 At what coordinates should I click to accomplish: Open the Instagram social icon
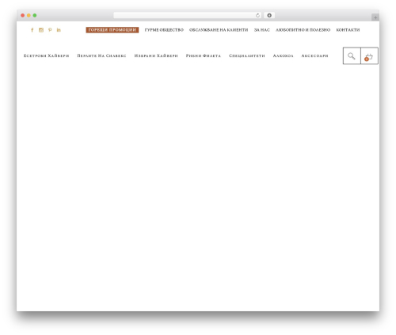(x=41, y=30)
